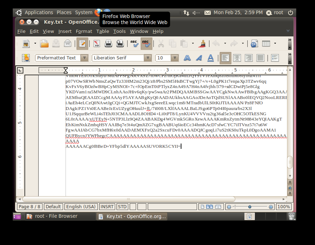315x245 pixels.
Task: Click the Save document icon
Action: coord(56,43)
